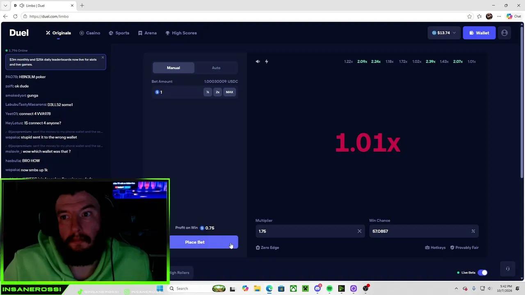Open the support headset icon
This screenshot has width=525, height=295.
pyautogui.click(x=507, y=269)
